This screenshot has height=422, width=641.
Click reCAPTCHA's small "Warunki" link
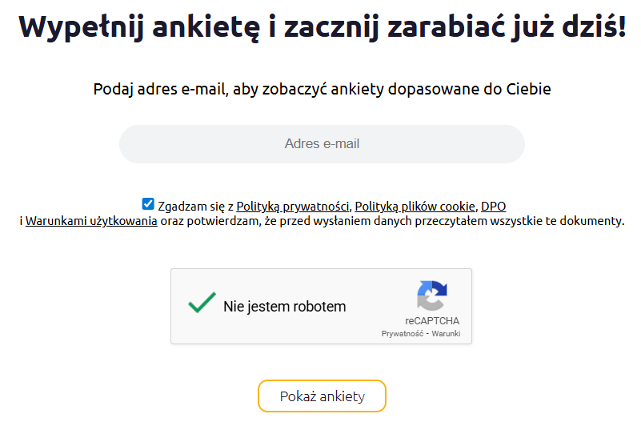coord(446,333)
